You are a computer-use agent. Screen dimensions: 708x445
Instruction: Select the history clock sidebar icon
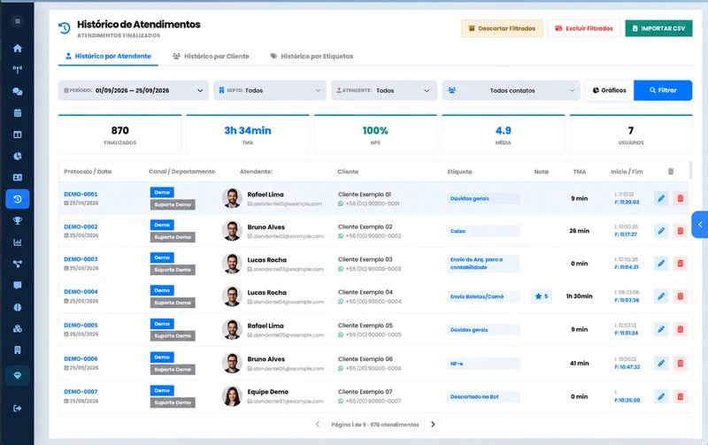click(17, 199)
